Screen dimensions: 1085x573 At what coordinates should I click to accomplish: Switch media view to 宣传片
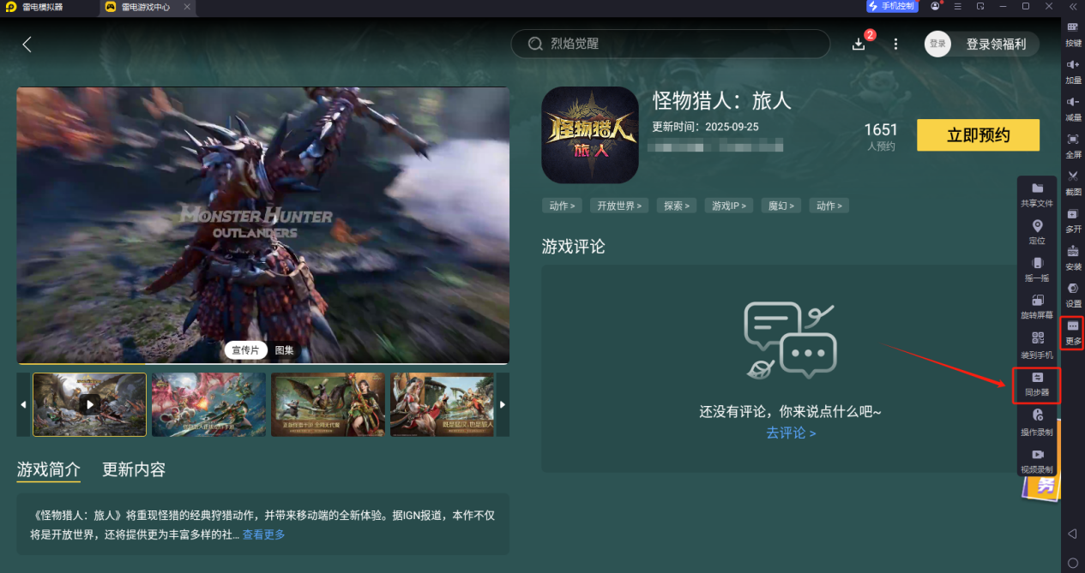pyautogui.click(x=246, y=350)
